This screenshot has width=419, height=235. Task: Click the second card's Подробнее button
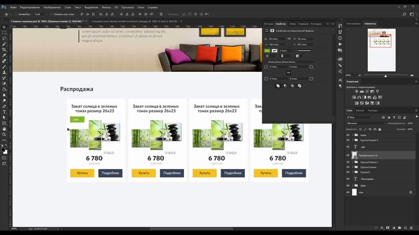pyautogui.click(x=172, y=173)
